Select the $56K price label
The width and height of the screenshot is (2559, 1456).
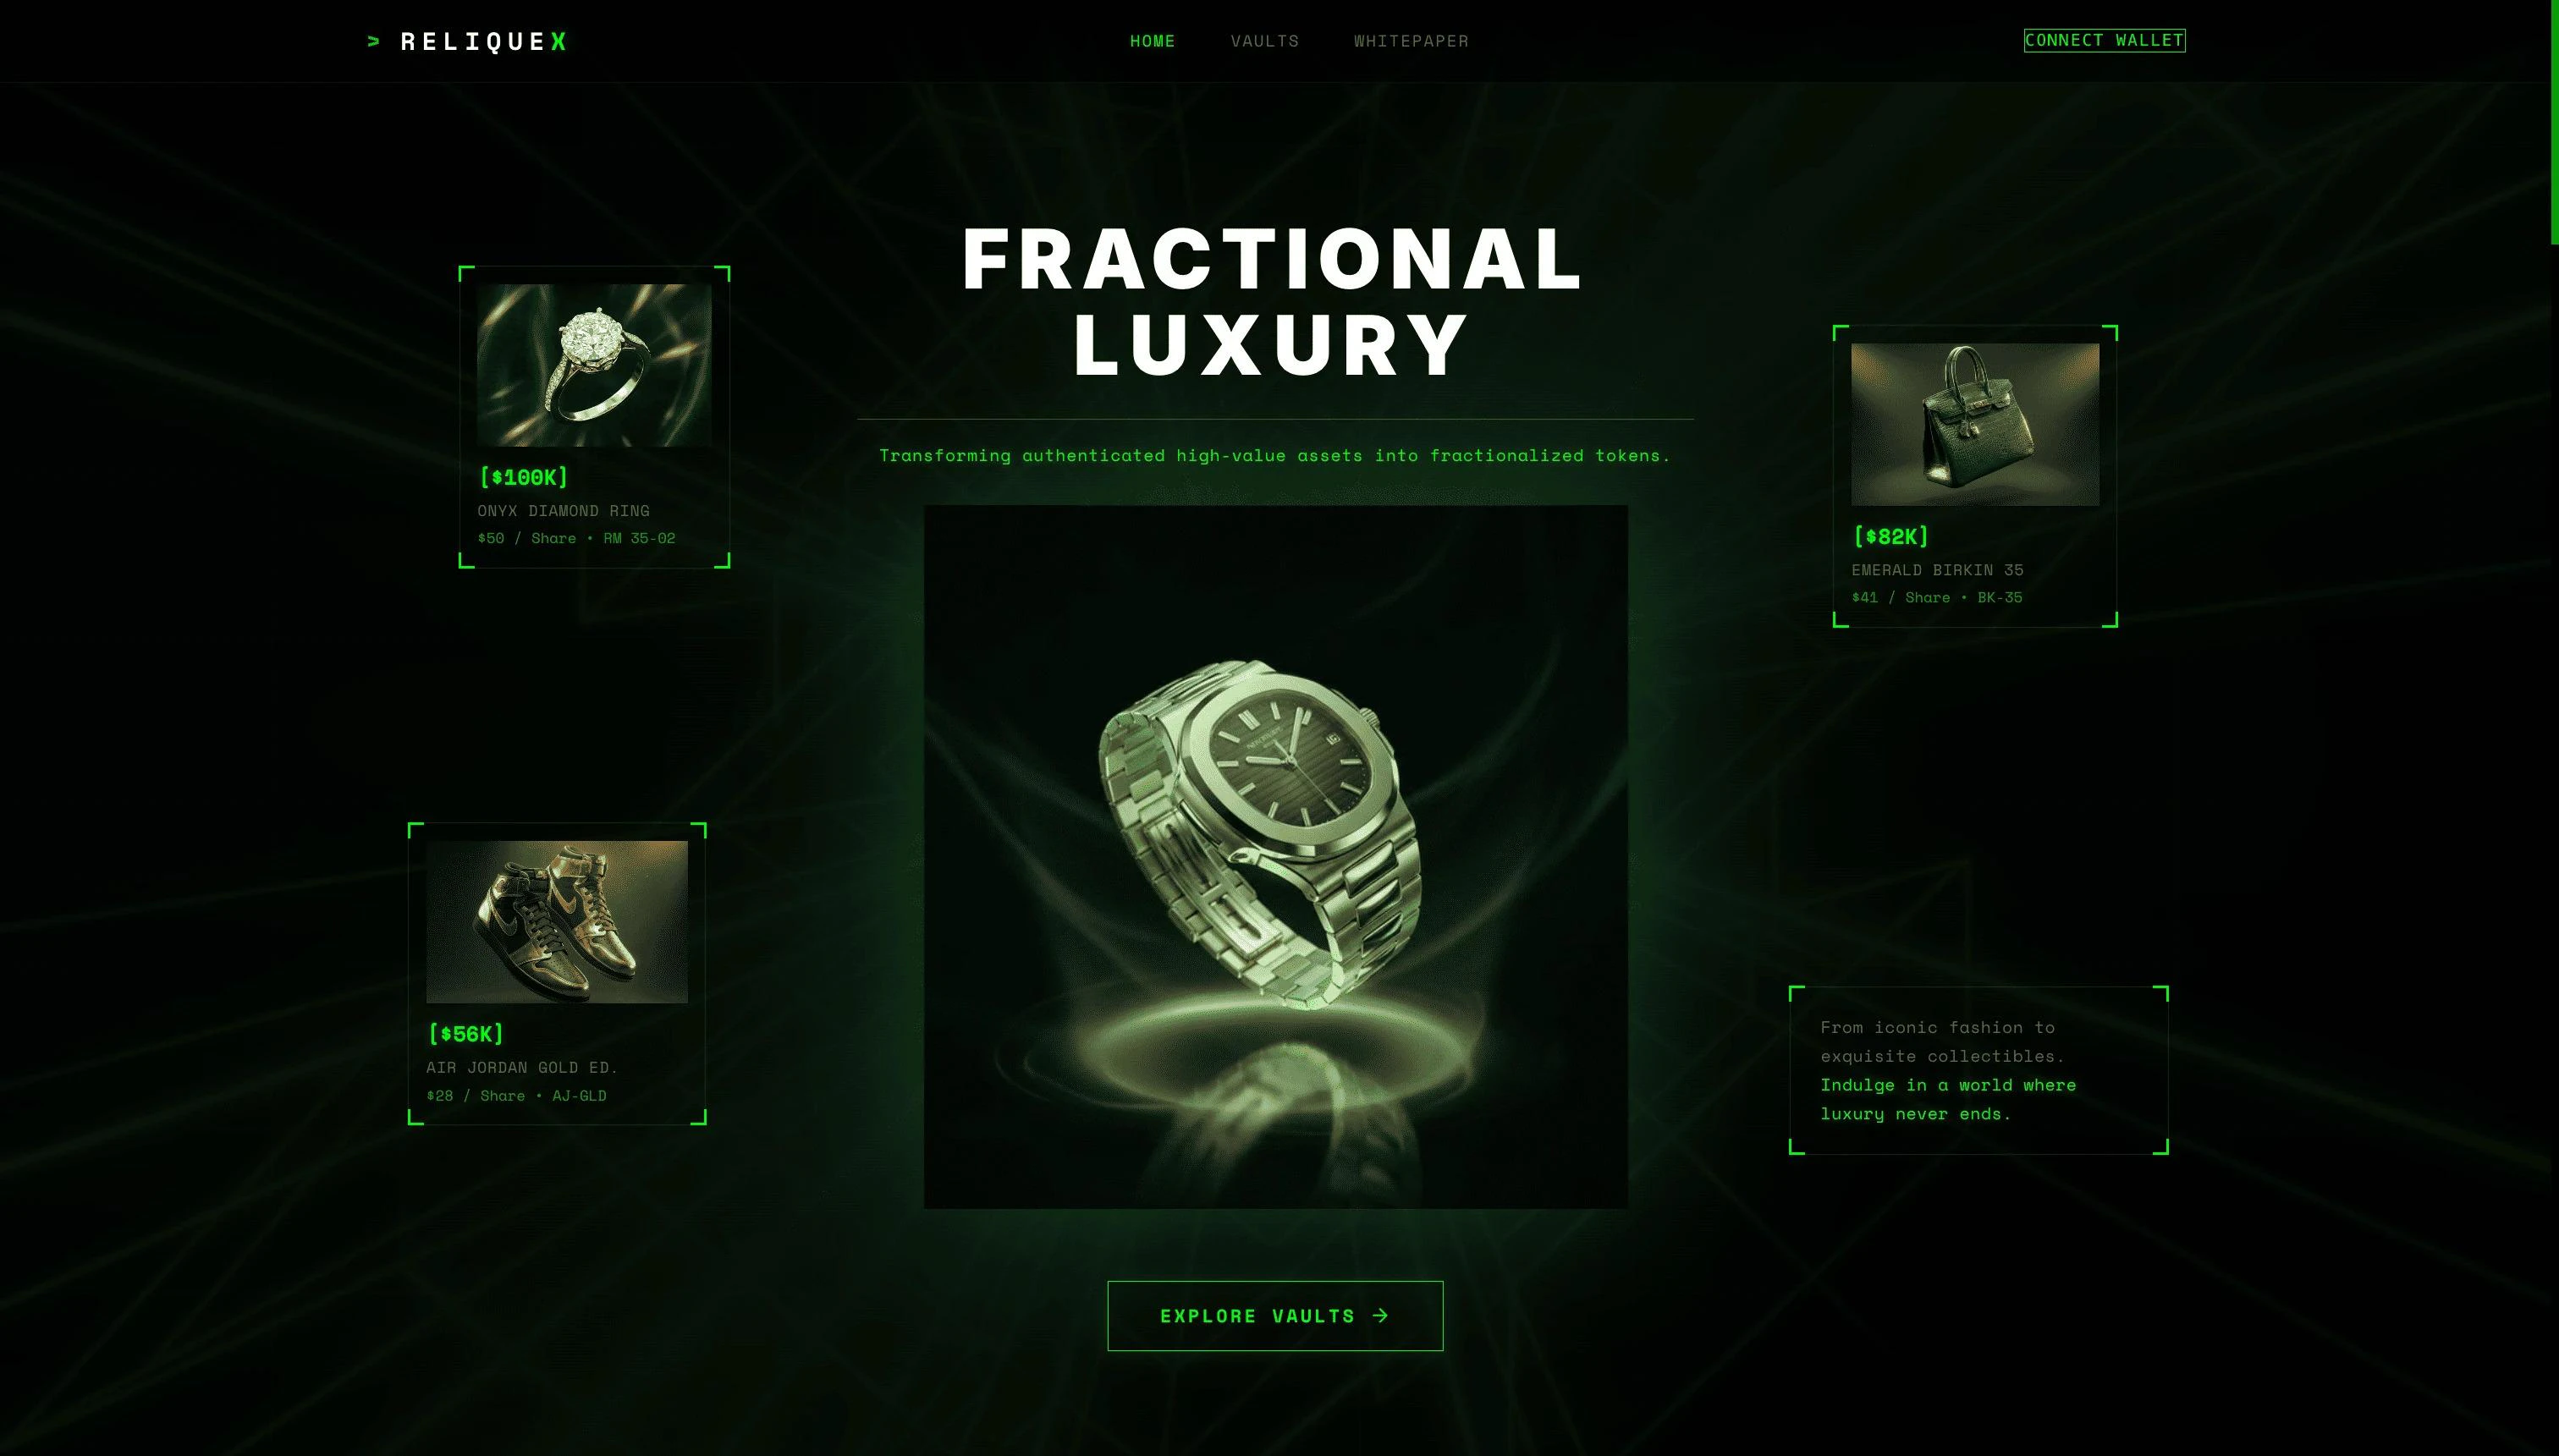click(465, 1033)
